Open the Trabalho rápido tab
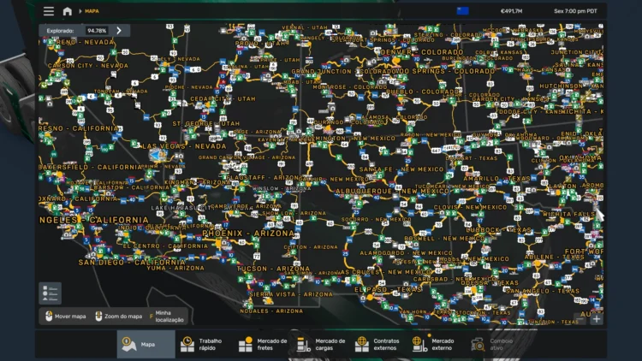This screenshot has width=642, height=361. [x=204, y=344]
